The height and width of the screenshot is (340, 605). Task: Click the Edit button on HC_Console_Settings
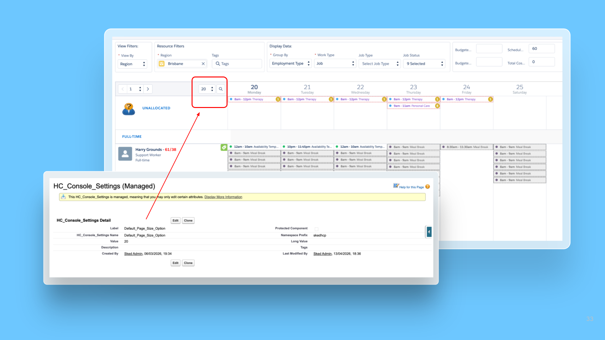point(176,220)
